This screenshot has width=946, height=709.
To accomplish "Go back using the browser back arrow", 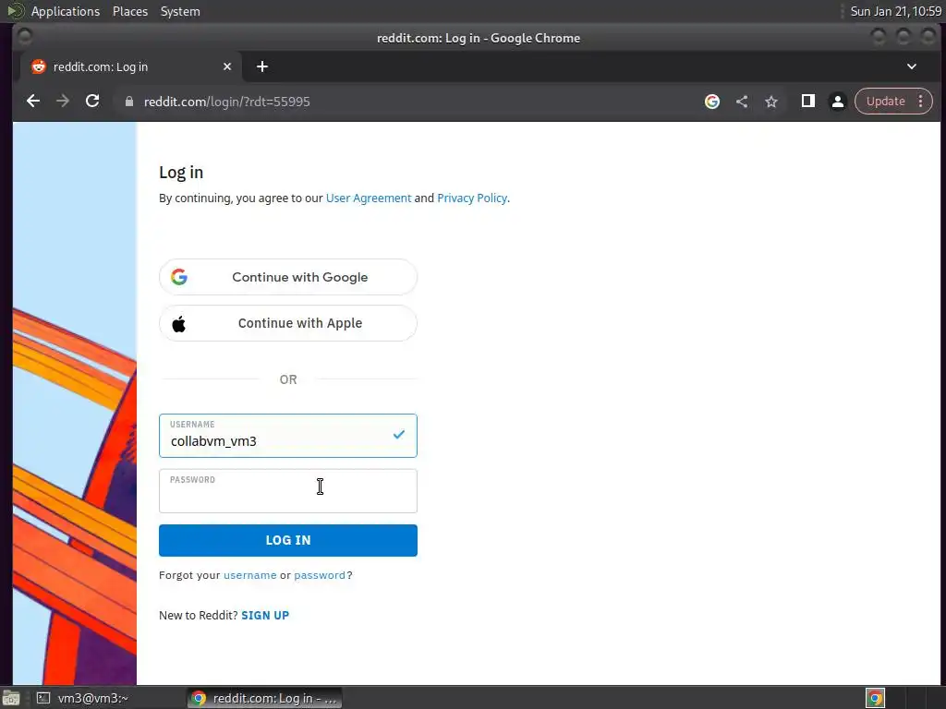I will click(33, 102).
